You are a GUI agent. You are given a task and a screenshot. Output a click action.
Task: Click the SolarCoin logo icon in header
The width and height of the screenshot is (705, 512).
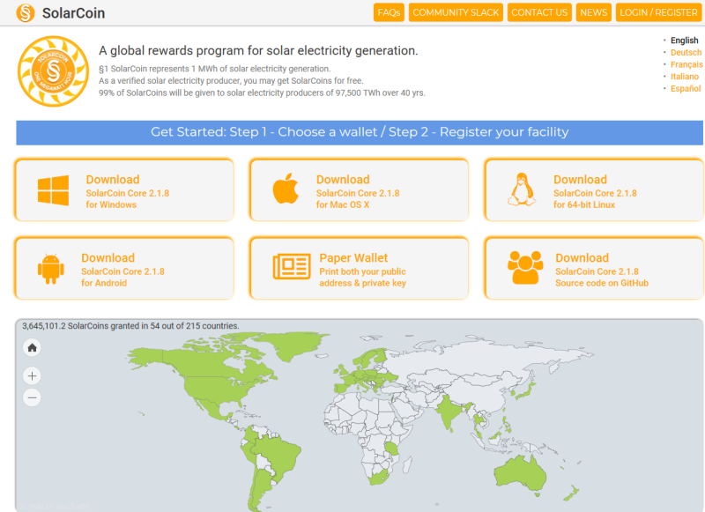pyautogui.click(x=26, y=12)
